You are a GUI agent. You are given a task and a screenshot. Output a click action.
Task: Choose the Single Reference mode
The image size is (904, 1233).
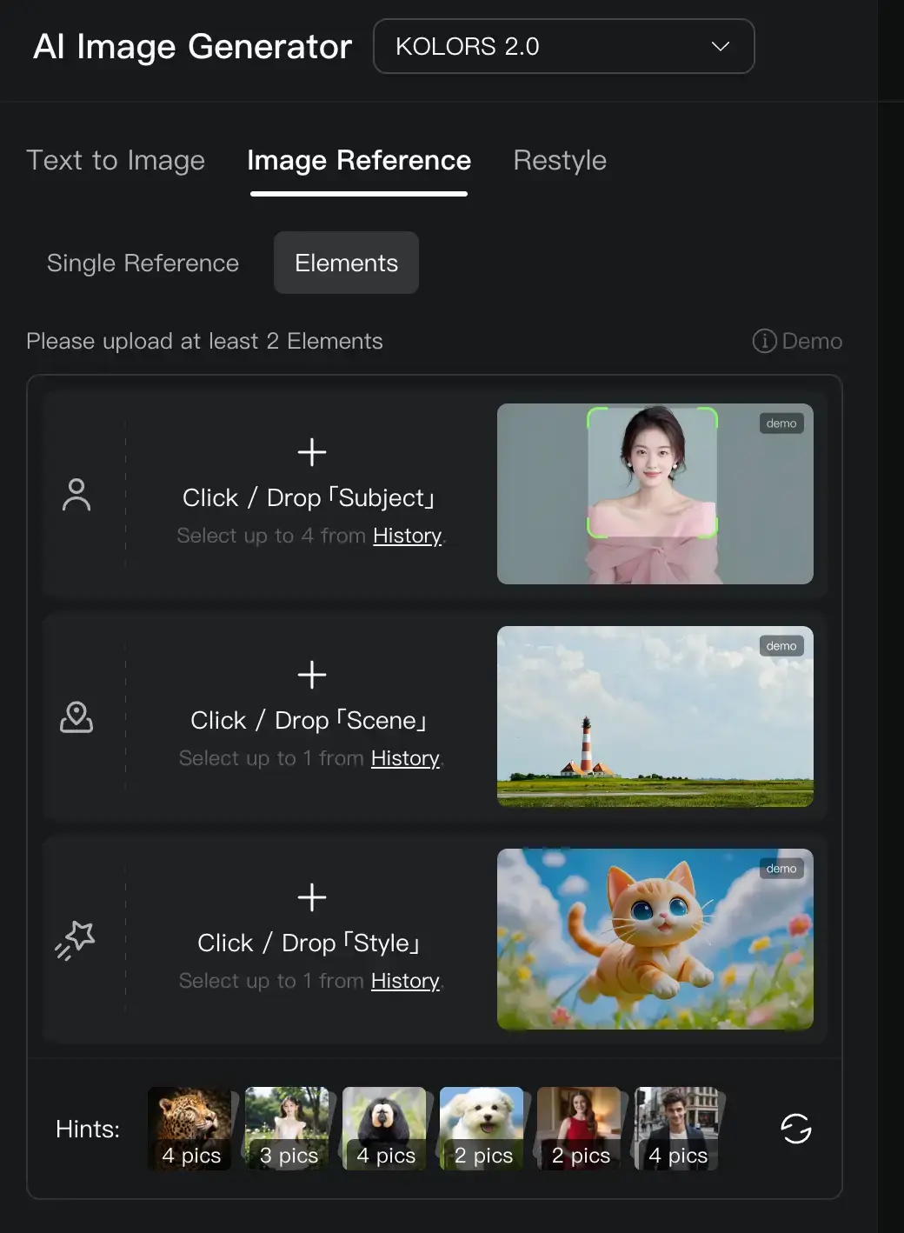[143, 263]
